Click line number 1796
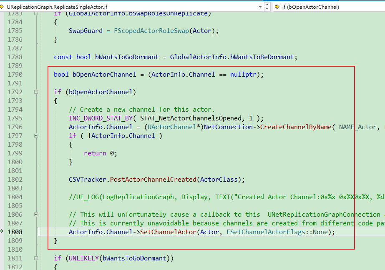This screenshot has height=270, width=385. pyautogui.click(x=15, y=127)
